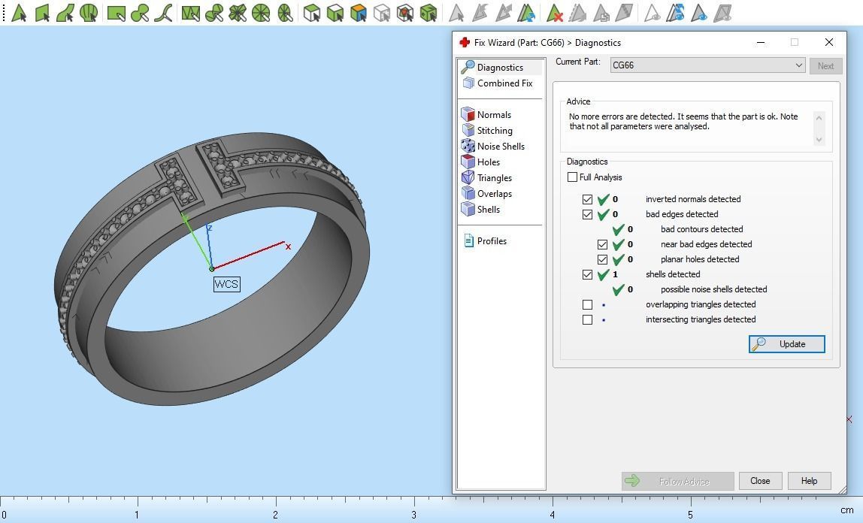Choose the rectangle window marking tool
The width and height of the screenshot is (863, 523).
[116, 13]
